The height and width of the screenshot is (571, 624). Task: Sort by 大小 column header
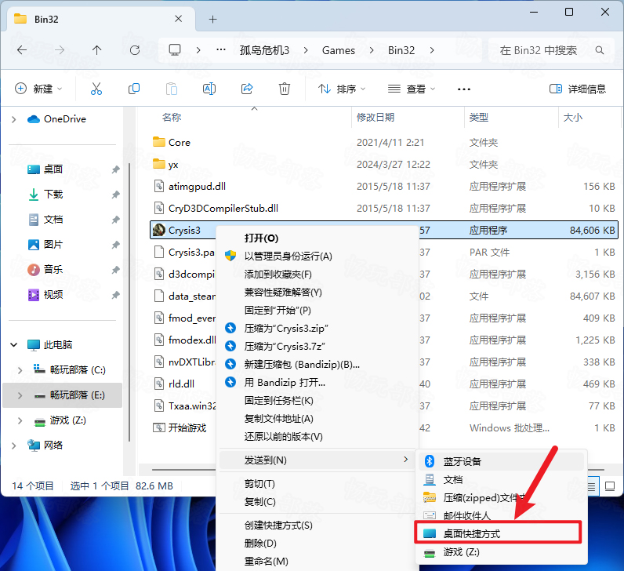click(x=589, y=117)
